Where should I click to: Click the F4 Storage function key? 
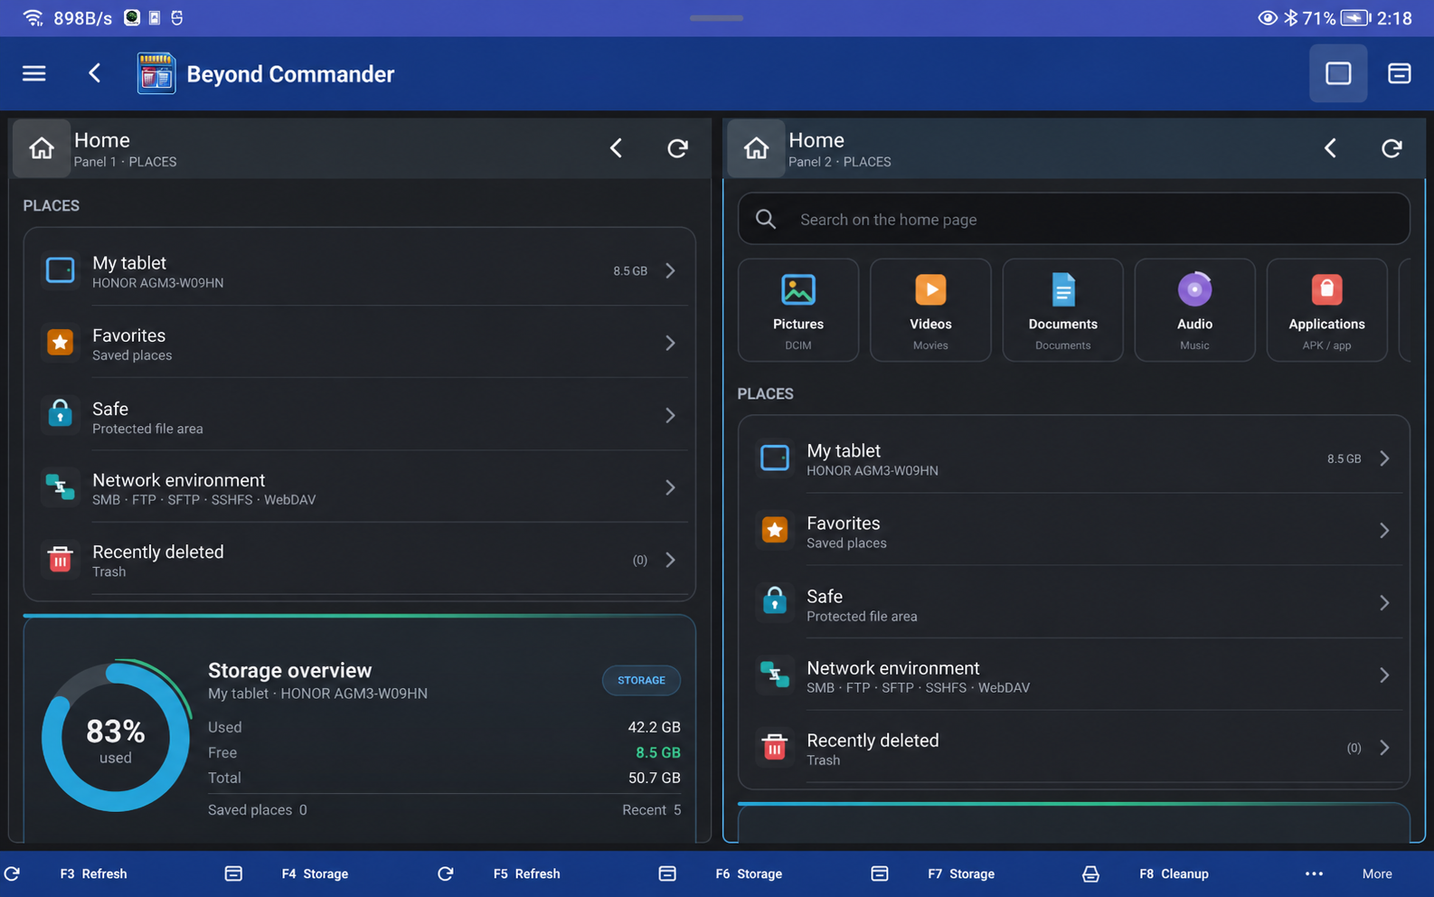pos(315,873)
